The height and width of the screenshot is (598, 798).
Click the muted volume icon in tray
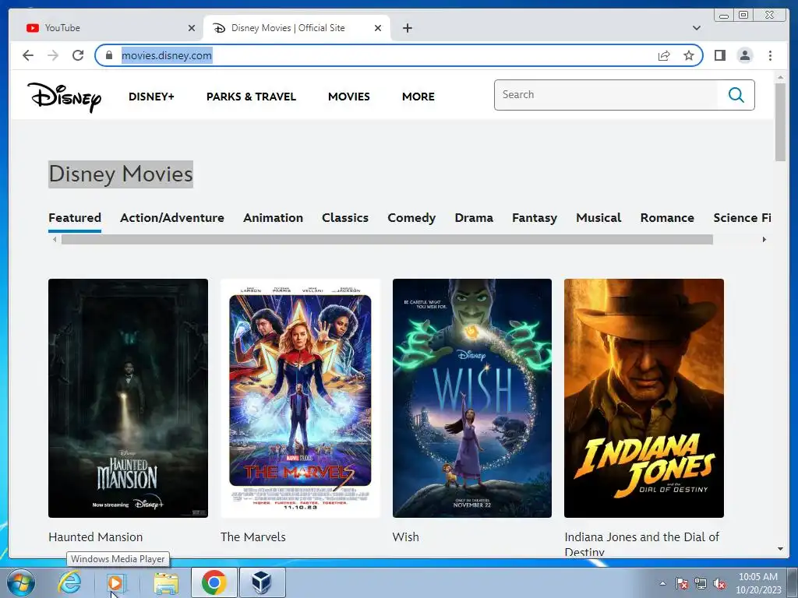point(719,583)
